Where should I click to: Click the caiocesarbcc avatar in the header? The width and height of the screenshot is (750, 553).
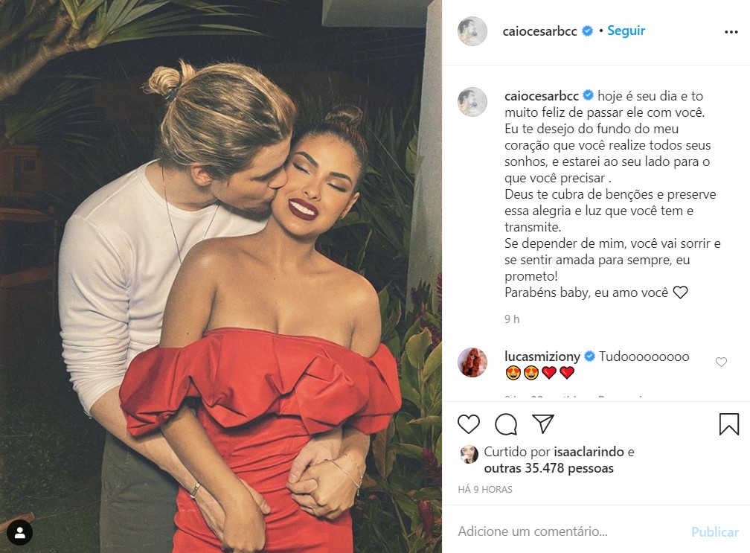[472, 31]
